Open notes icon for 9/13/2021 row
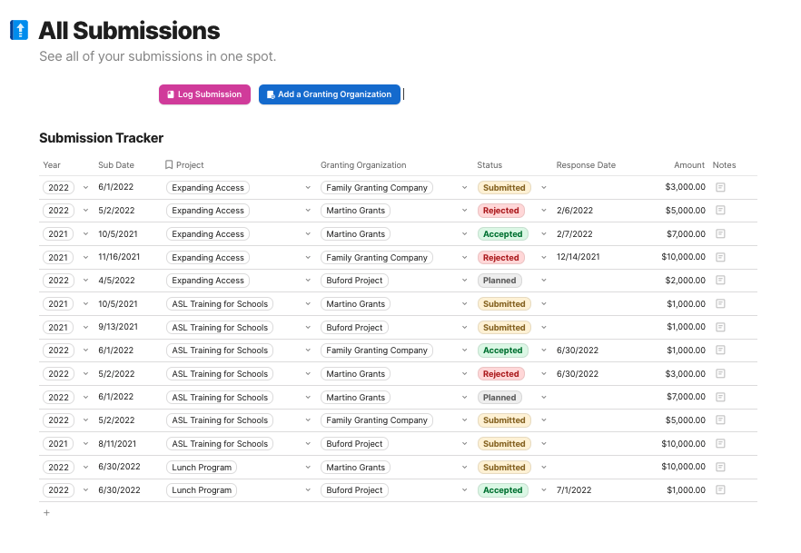 720,327
